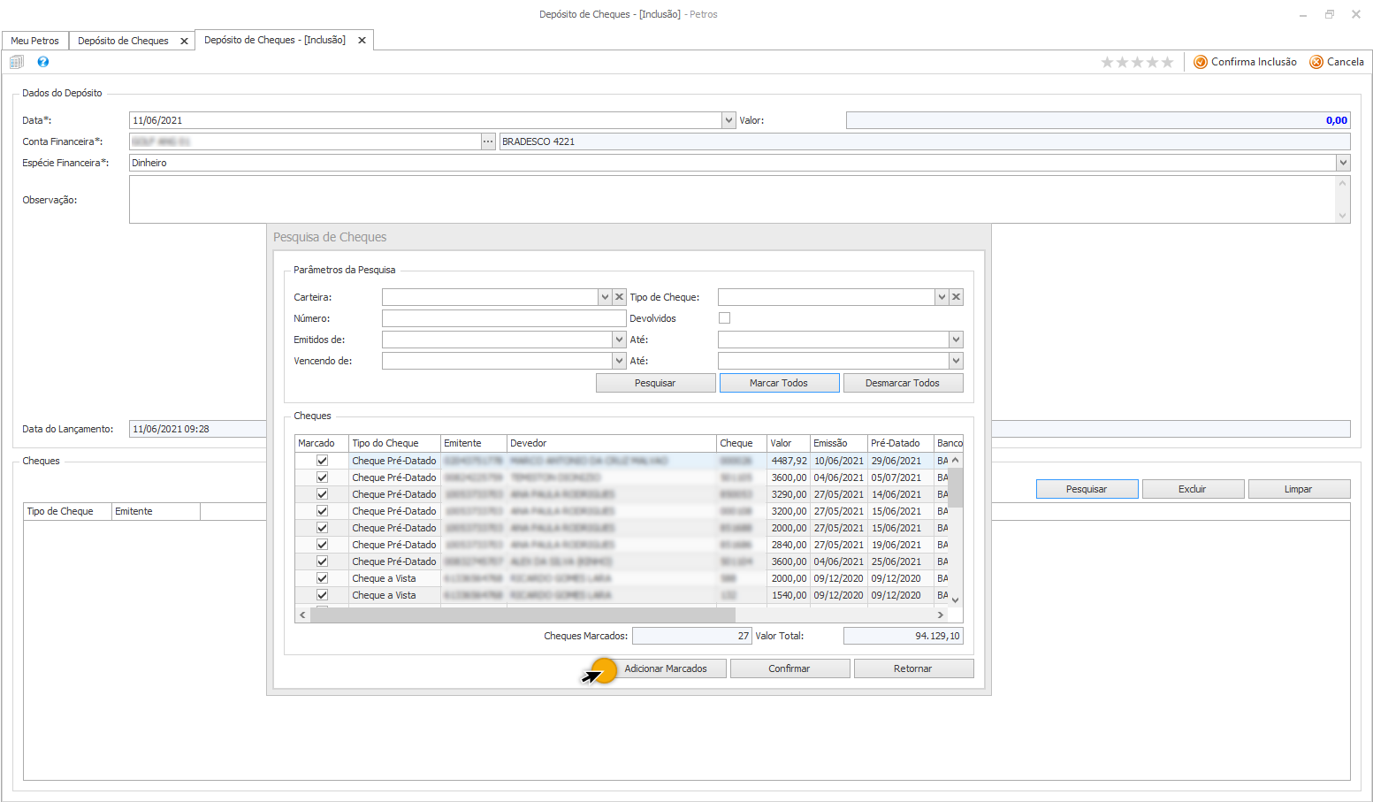Click the vertical scrollbar thumb of the cheques grid
The height and width of the screenshot is (802, 1373).
click(x=956, y=487)
